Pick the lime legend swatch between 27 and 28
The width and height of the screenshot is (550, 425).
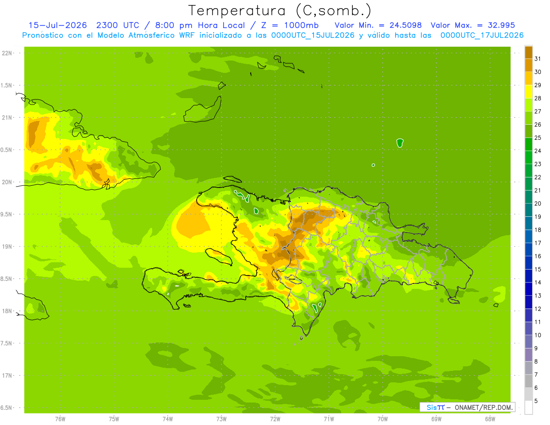coord(528,105)
